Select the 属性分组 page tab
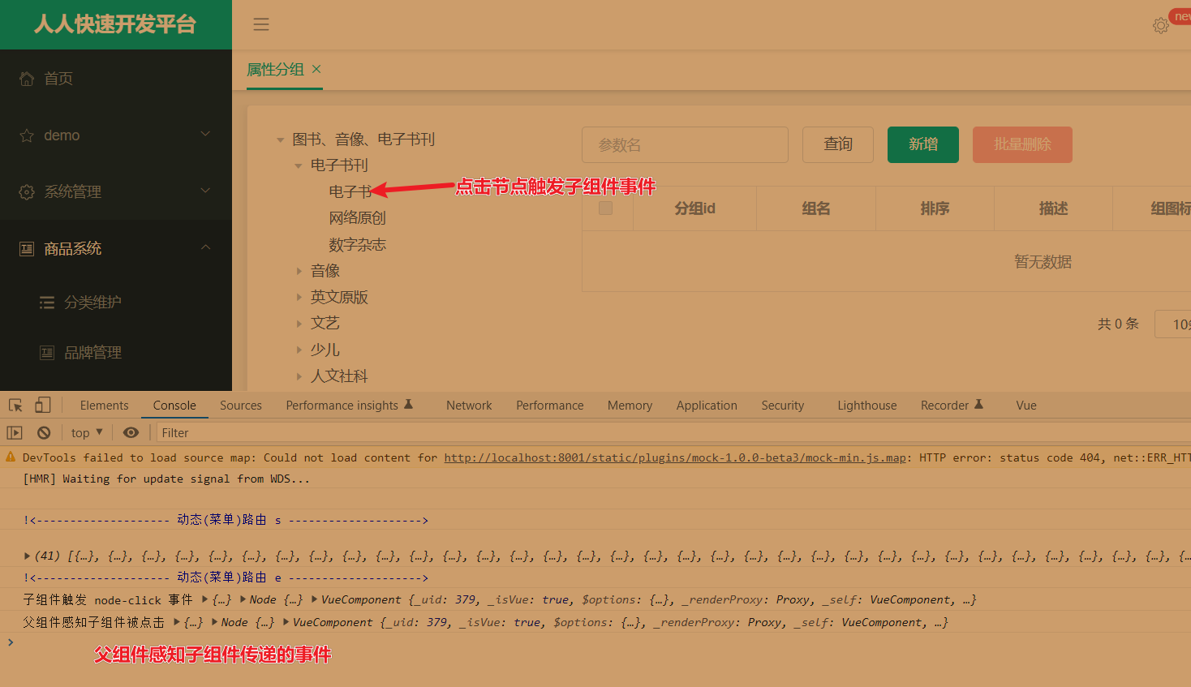 (x=275, y=70)
